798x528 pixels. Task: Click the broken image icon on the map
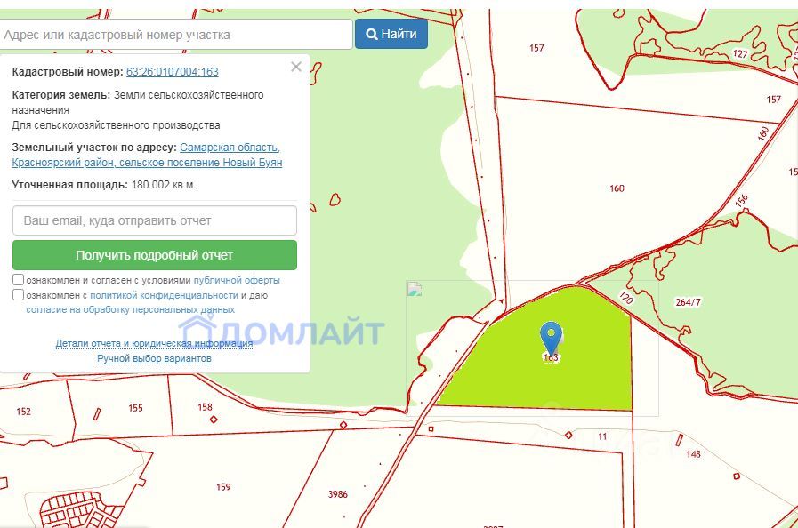click(x=415, y=290)
